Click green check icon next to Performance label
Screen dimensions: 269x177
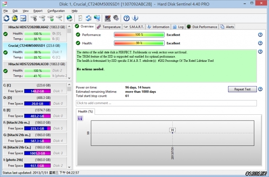pos(78,34)
